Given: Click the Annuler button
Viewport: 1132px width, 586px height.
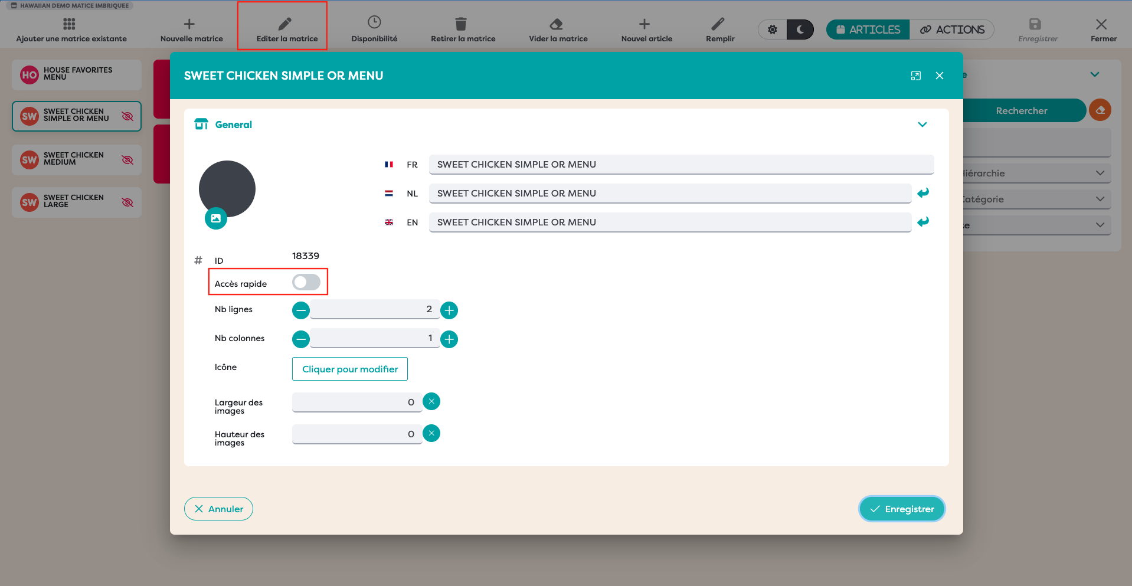Looking at the screenshot, I should (x=218, y=509).
